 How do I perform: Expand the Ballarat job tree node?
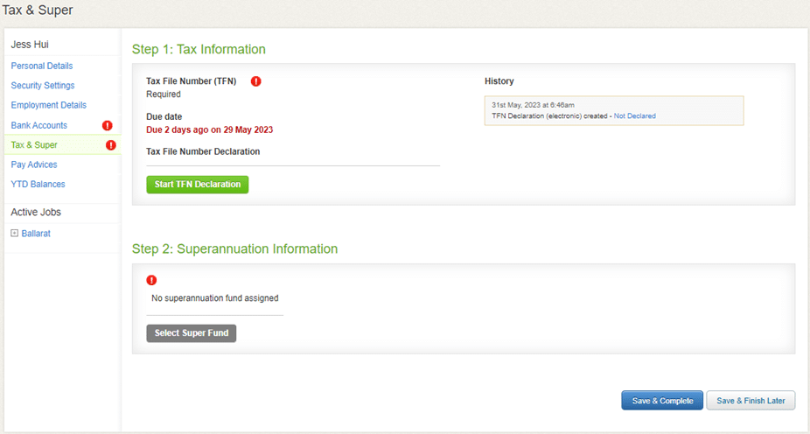point(15,233)
